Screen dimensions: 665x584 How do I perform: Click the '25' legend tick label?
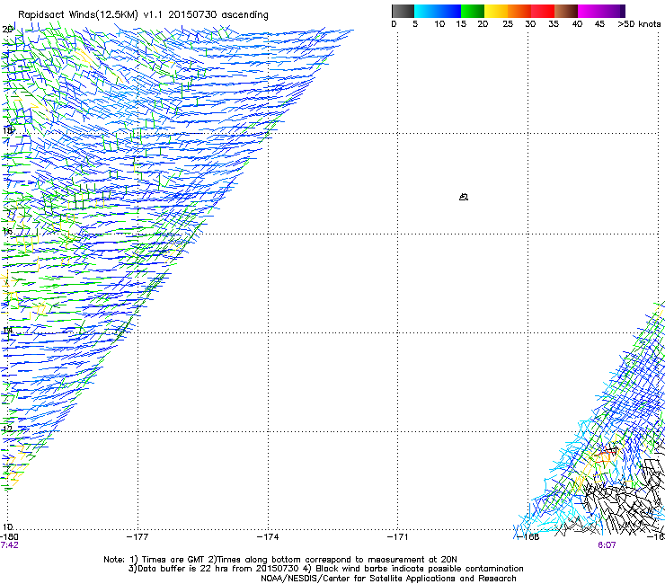[x=508, y=24]
